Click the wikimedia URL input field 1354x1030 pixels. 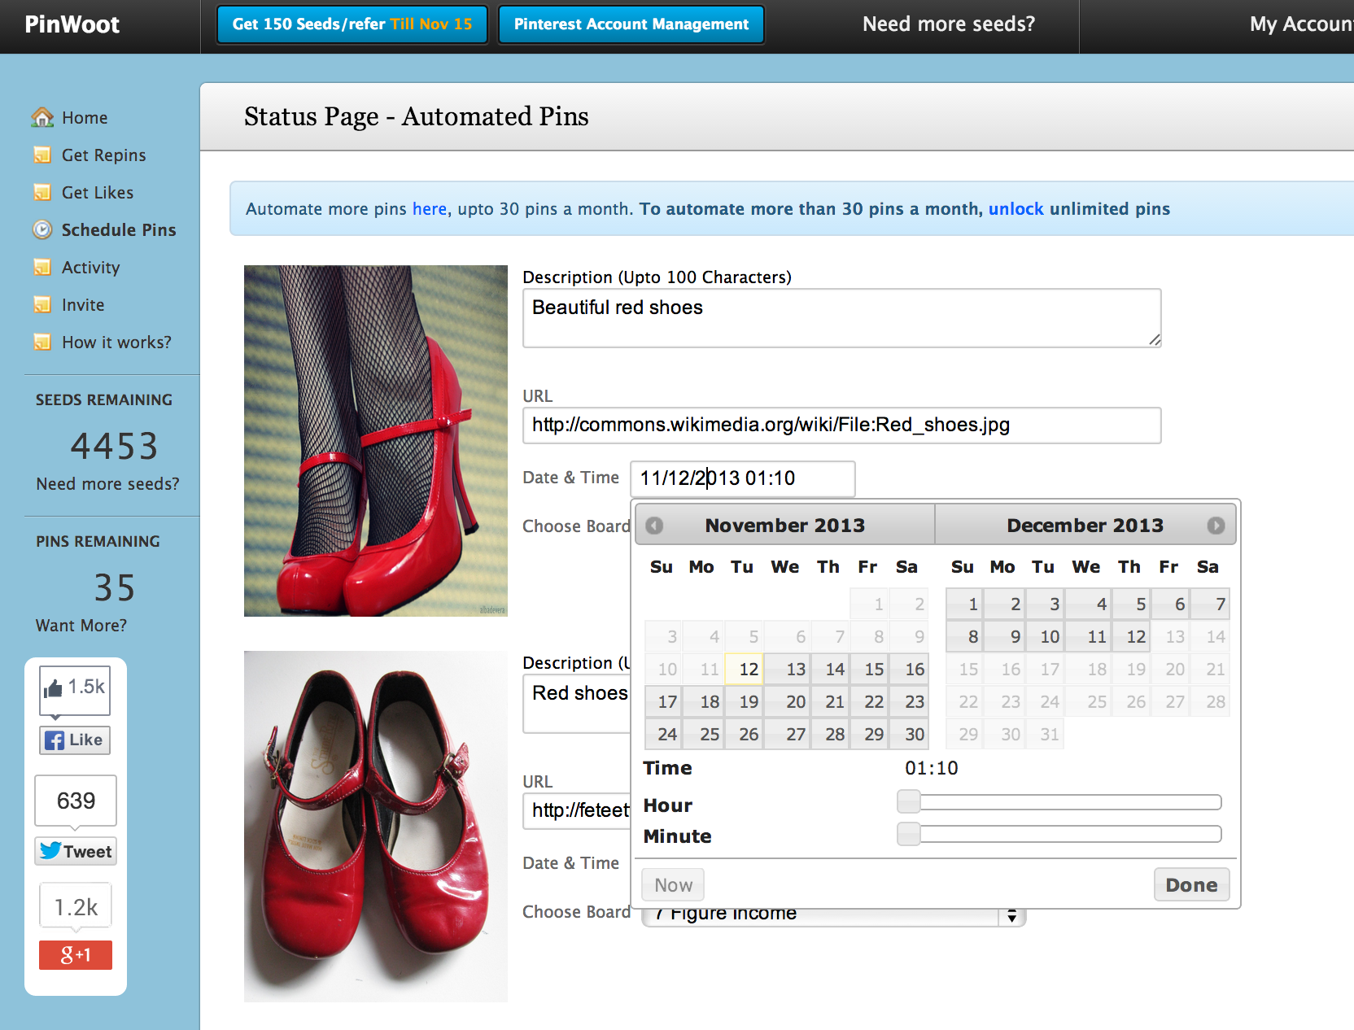(x=841, y=426)
